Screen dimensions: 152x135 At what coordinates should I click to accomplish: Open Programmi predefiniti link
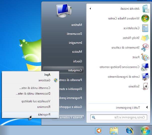coord(71,98)
